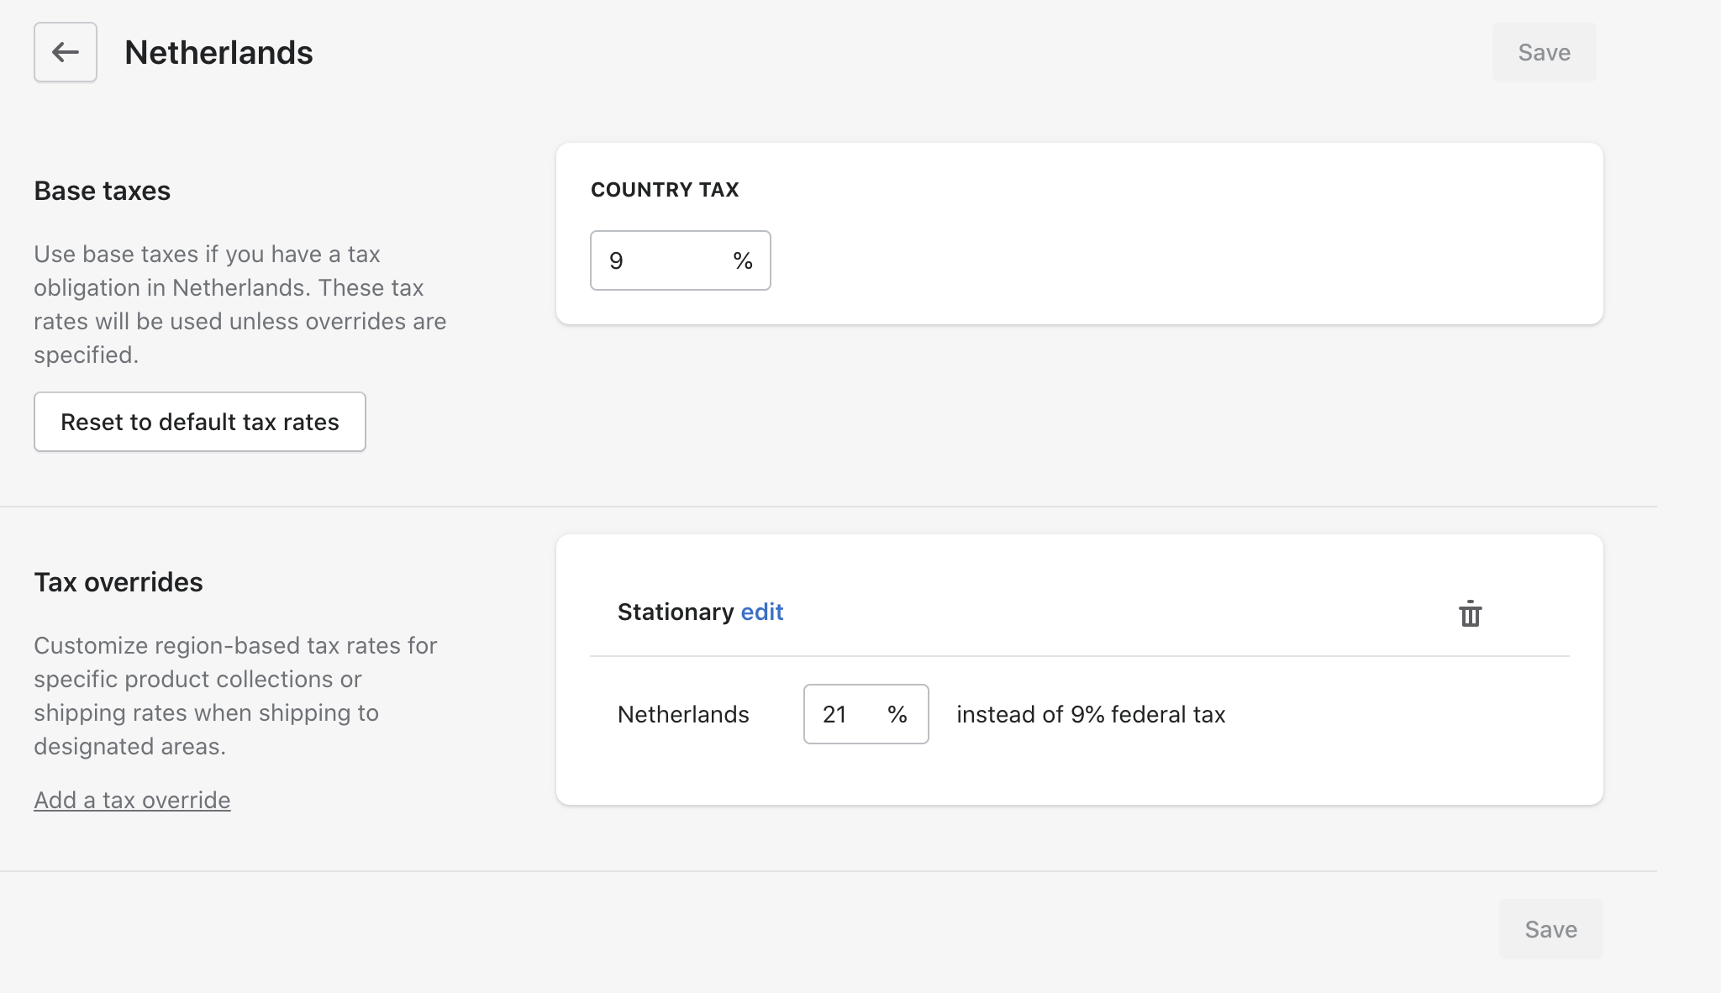
Task: Focus the Netherlands override rate field
Action: click(x=845, y=714)
